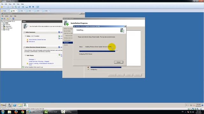Toggle the thumbnail bar icon in VMware toolbar
Viewport: 204px width, 114px height.
[x=27, y=7]
